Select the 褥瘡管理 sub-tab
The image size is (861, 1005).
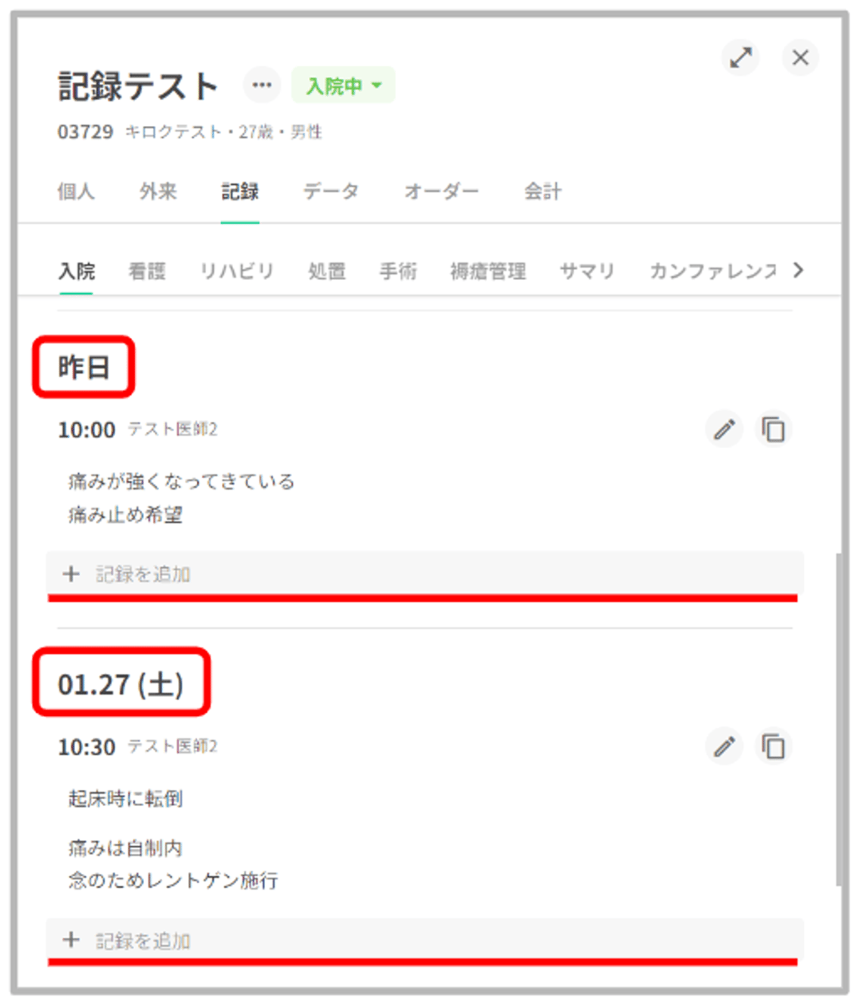[x=488, y=271]
